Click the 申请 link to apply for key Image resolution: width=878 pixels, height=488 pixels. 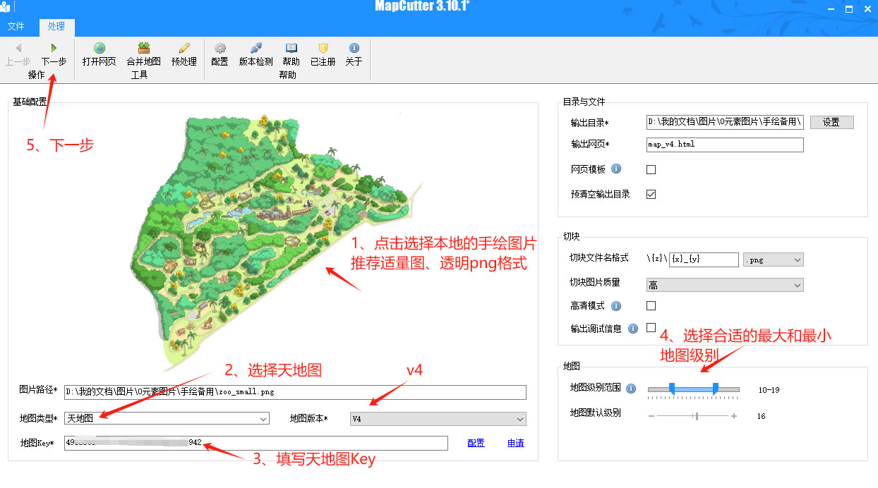coord(515,443)
